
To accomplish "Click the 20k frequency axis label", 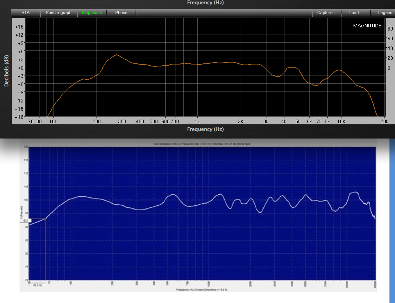I will (x=384, y=122).
